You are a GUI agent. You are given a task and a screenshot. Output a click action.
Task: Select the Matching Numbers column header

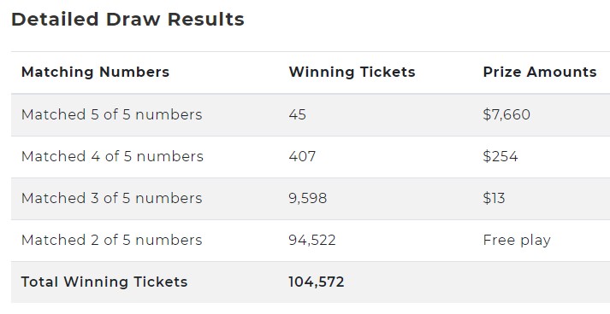pyautogui.click(x=95, y=72)
